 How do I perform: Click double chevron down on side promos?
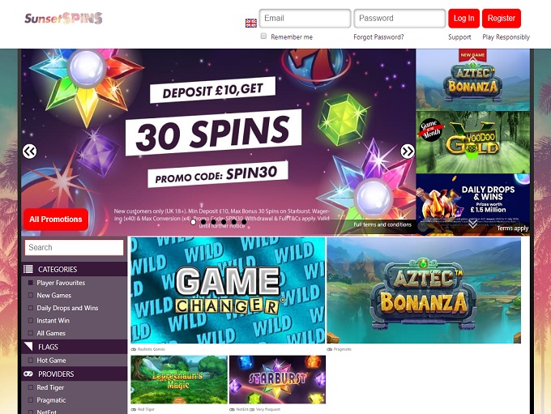[x=472, y=224]
